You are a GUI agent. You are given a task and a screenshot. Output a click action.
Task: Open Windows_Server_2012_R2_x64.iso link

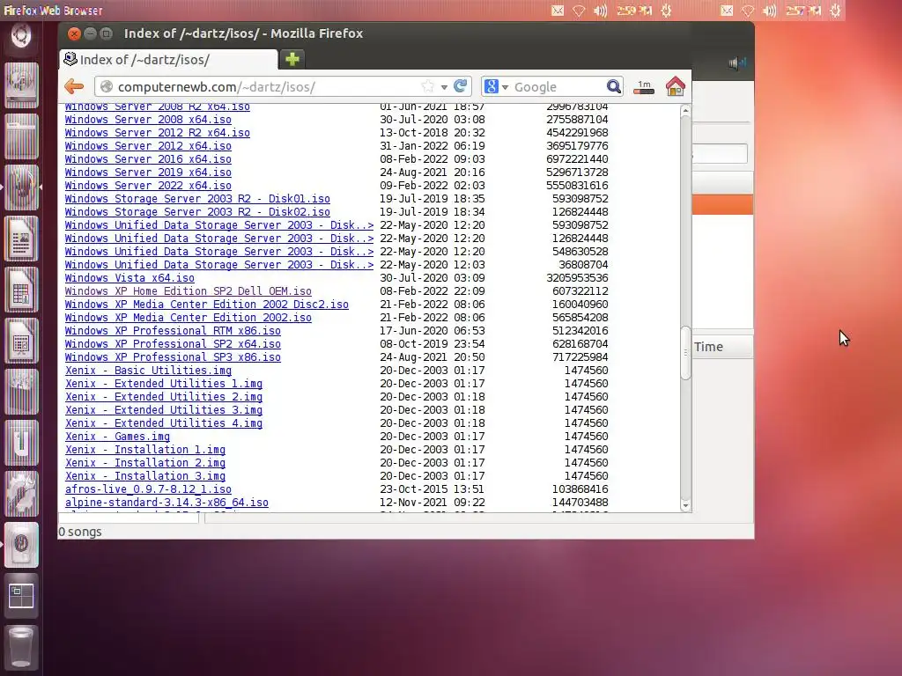click(157, 133)
